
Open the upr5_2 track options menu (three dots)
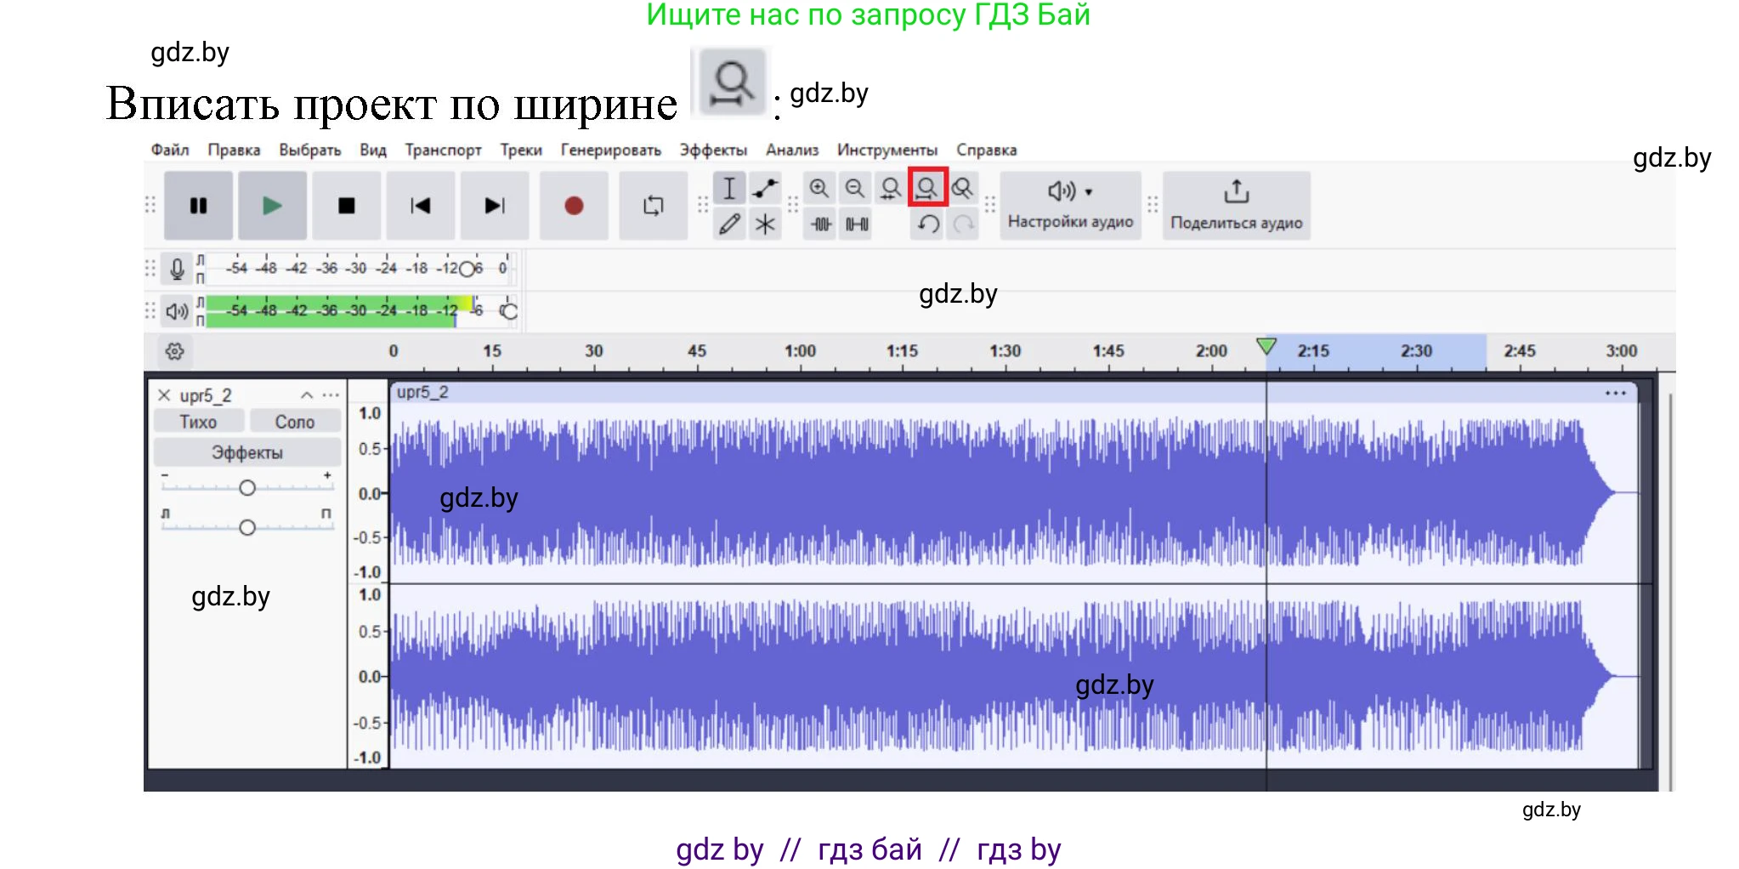[331, 395]
